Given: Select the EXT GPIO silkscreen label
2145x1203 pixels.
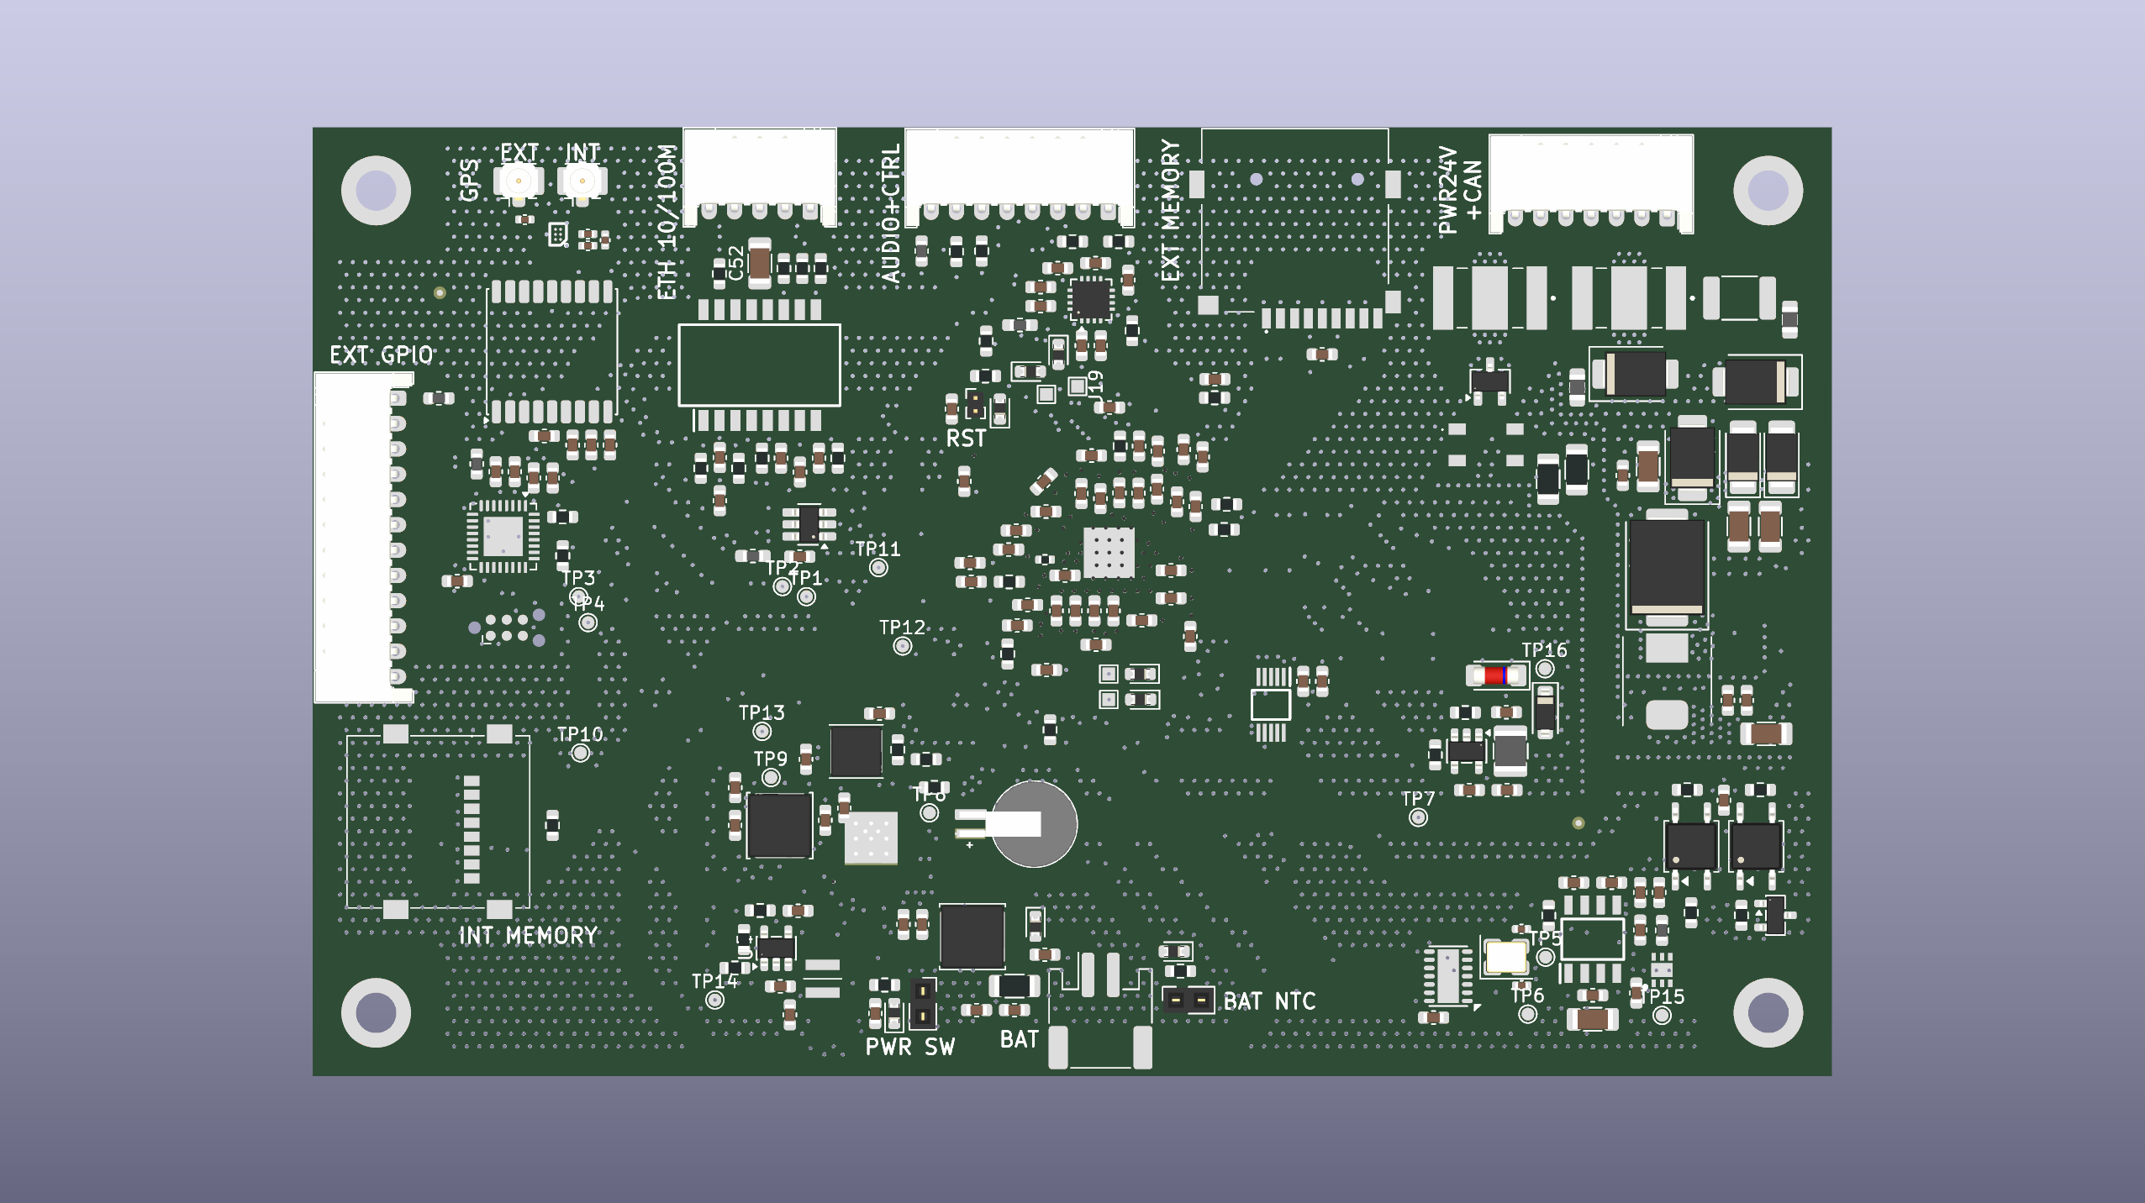Looking at the screenshot, I should (x=381, y=355).
